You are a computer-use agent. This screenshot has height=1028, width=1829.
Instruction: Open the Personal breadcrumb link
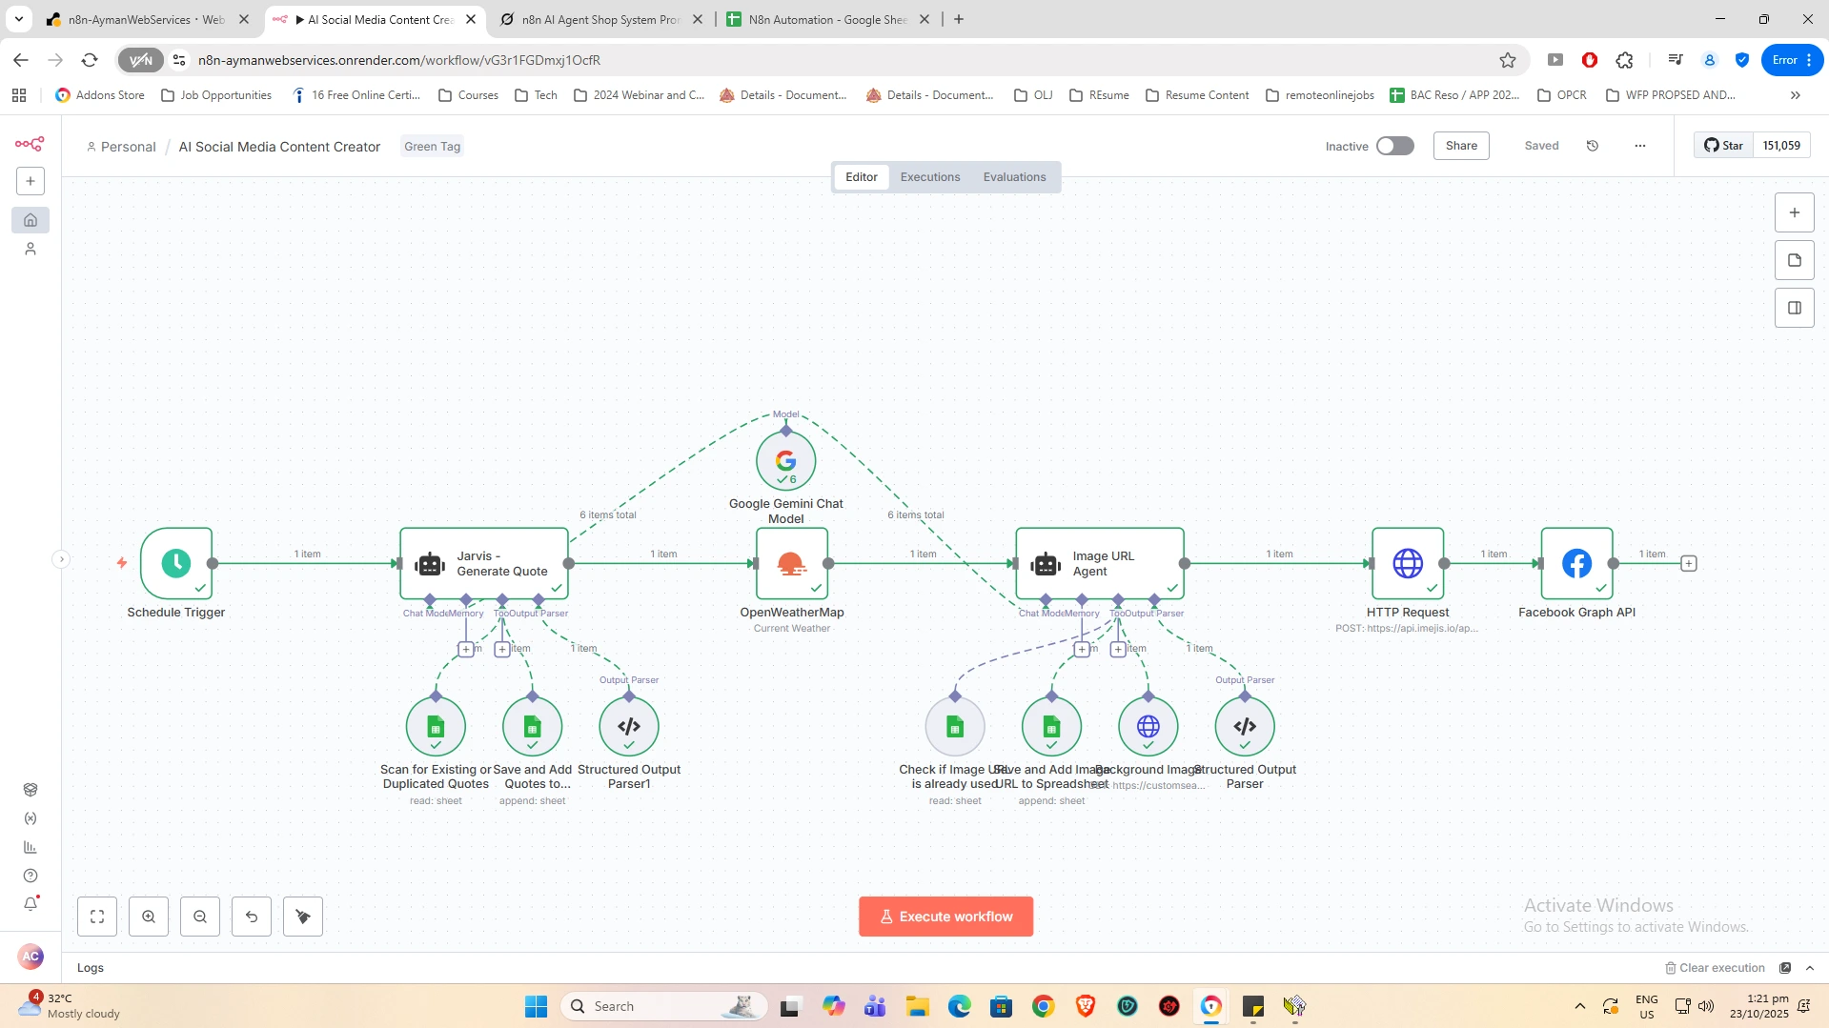121,147
